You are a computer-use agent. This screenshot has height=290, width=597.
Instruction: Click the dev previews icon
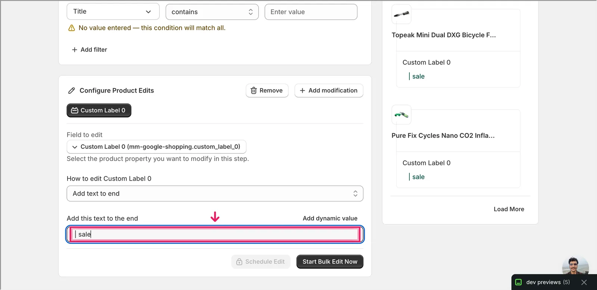[x=518, y=282]
